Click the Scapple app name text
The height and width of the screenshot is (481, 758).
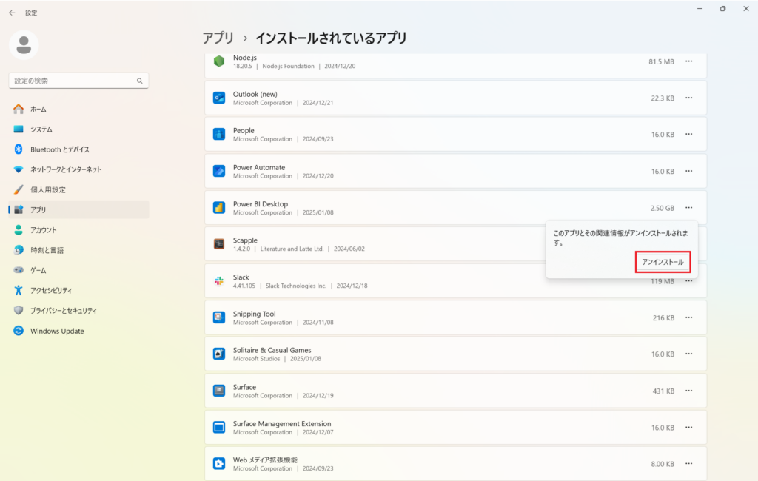(245, 240)
